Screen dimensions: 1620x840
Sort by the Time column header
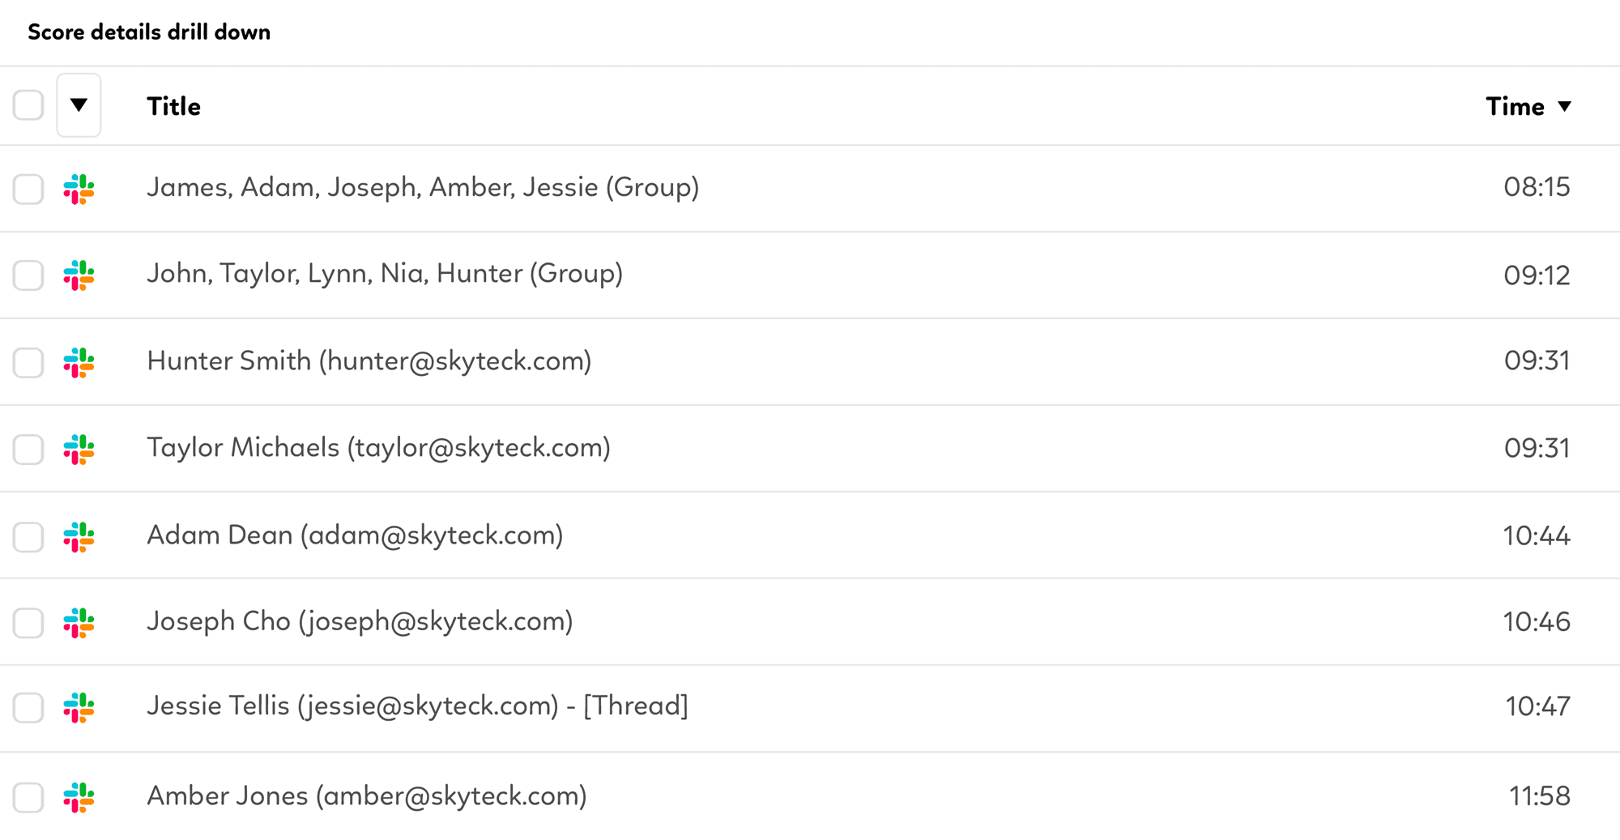(x=1515, y=106)
